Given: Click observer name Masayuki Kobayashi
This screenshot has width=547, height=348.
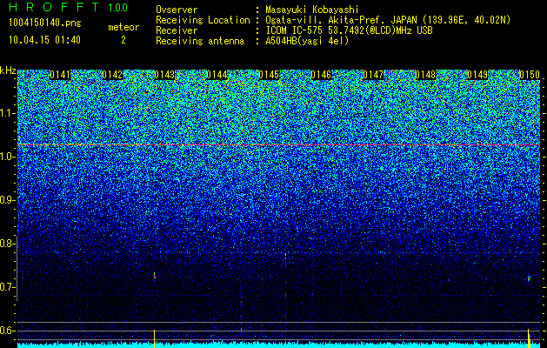Looking at the screenshot, I should (x=312, y=10).
